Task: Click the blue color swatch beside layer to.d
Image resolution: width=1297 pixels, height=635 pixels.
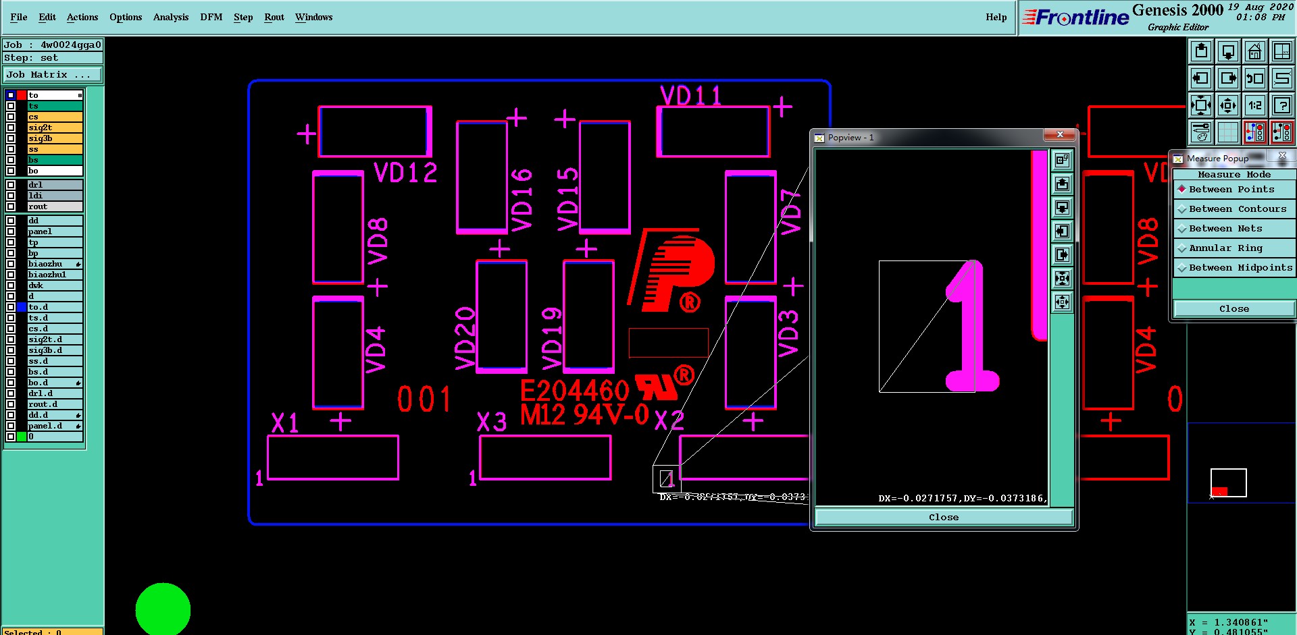Action: point(22,307)
